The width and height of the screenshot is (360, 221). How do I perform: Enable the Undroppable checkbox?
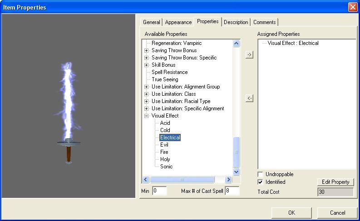pos(261,174)
